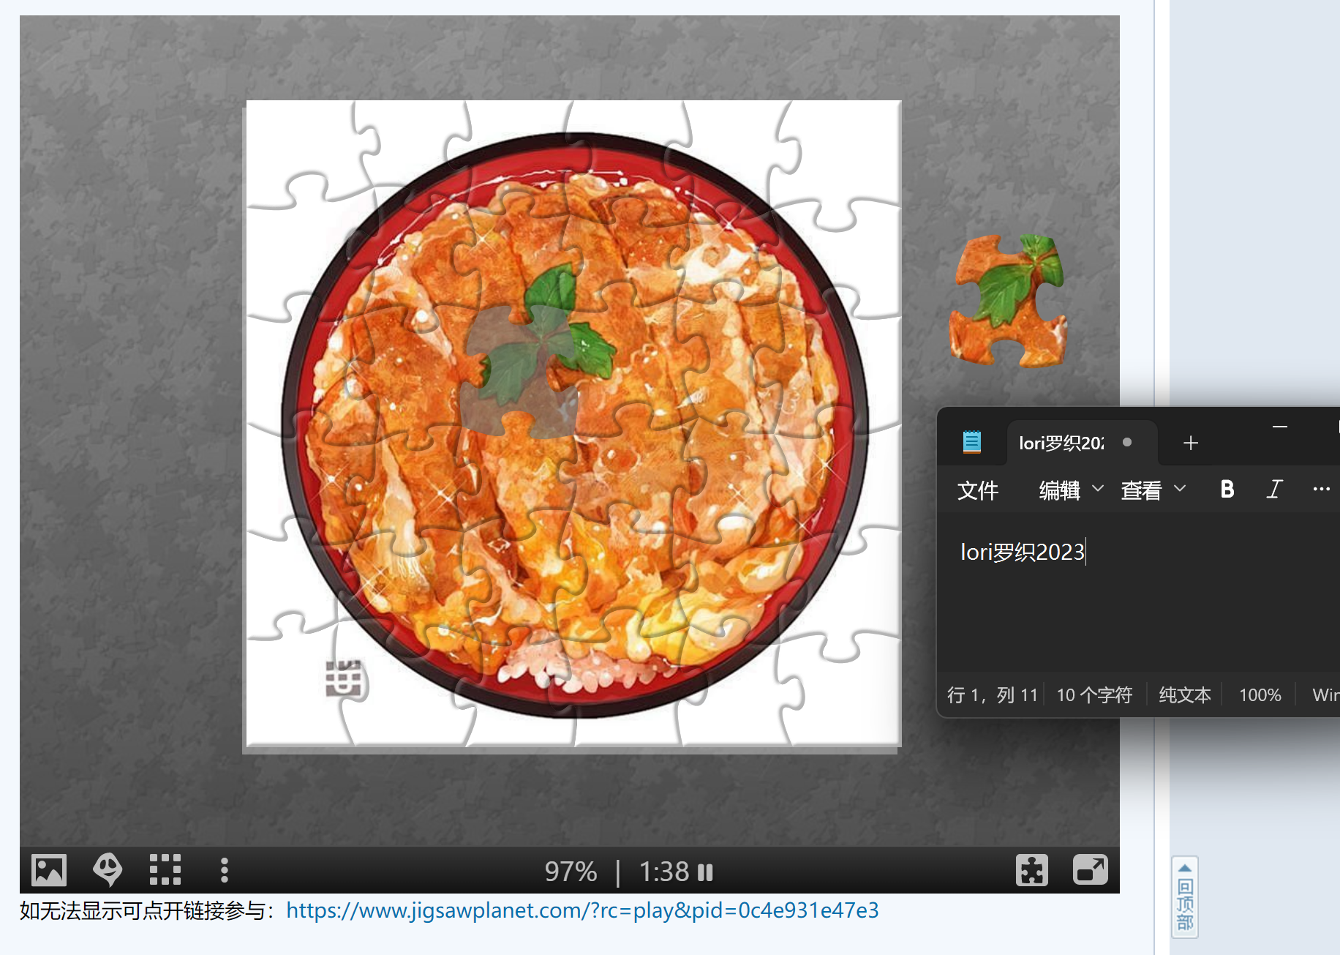Viewport: 1340px width, 955px height.
Task: Open Notepad's more options ellipsis
Action: point(1321,489)
